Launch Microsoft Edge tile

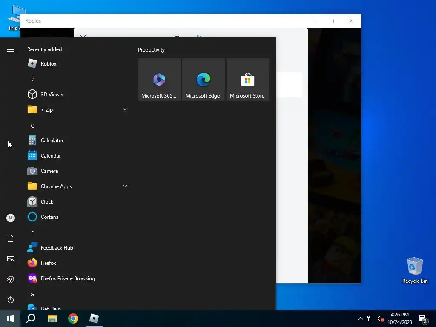tap(203, 80)
